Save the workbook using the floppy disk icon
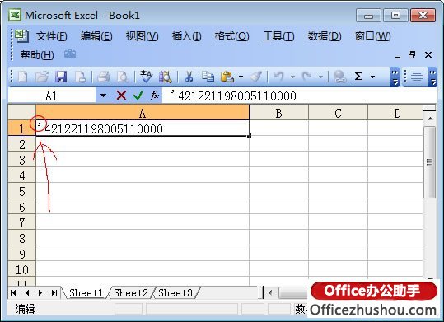 61,77
